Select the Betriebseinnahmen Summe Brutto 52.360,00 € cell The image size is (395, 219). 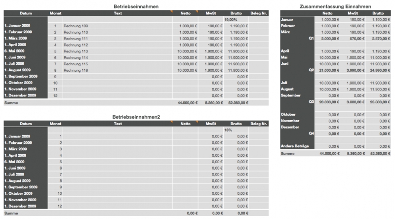coord(236,102)
